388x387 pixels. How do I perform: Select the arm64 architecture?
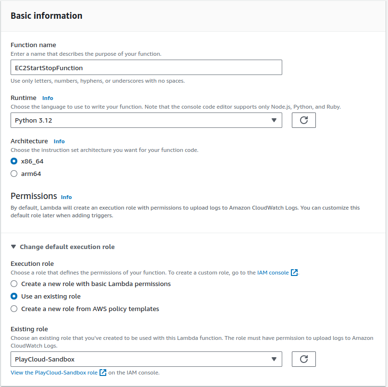(14, 174)
